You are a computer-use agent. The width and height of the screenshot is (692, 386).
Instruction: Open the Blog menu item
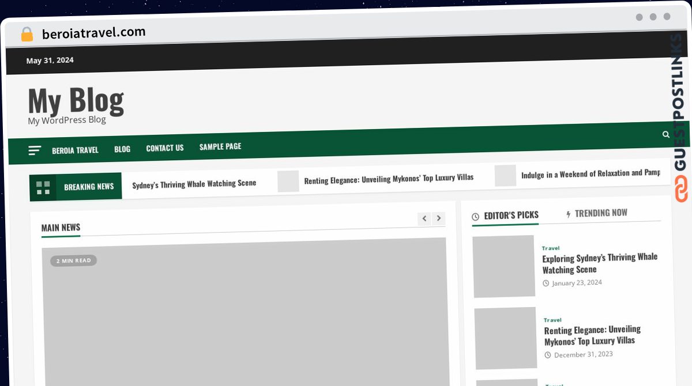pyautogui.click(x=122, y=149)
